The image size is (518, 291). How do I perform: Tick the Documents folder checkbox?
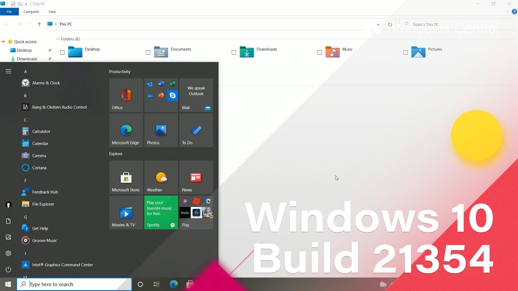[x=148, y=52]
